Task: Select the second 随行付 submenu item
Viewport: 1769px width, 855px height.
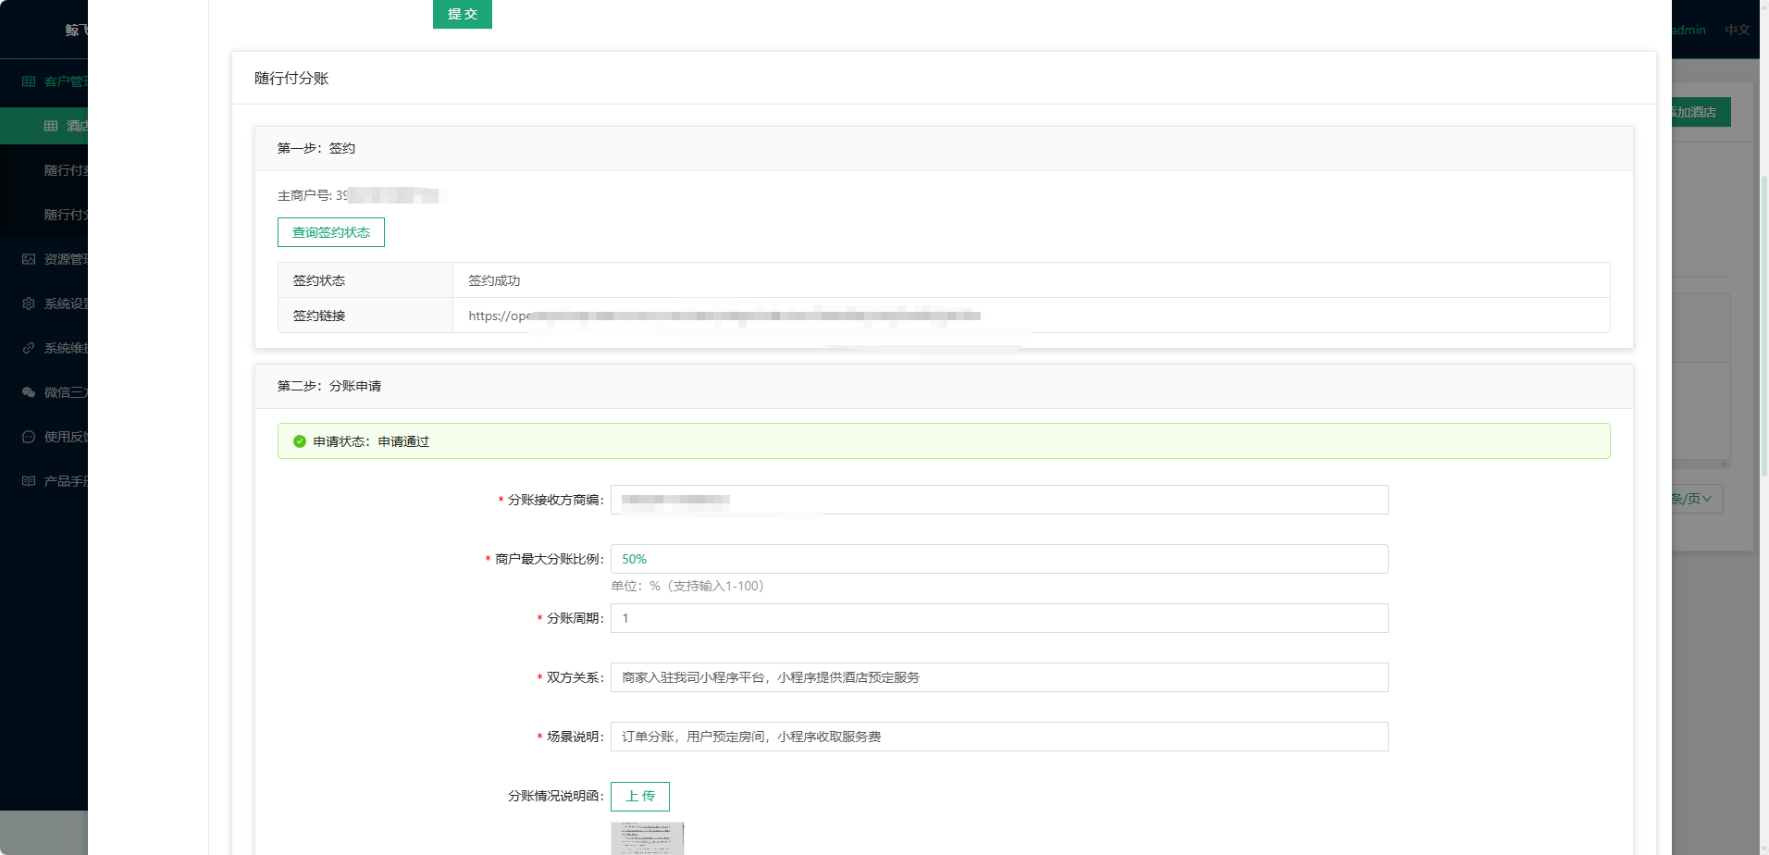Action: click(x=65, y=215)
